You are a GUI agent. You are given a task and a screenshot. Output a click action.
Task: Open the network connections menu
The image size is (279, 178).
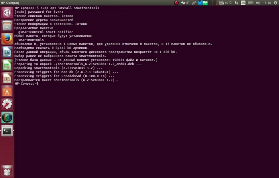pyautogui.click(x=237, y=3)
